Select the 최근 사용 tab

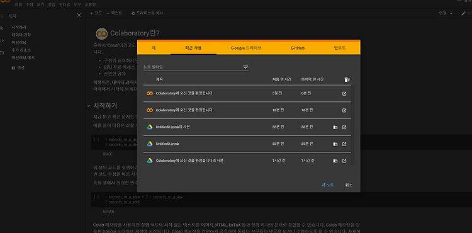[193, 48]
